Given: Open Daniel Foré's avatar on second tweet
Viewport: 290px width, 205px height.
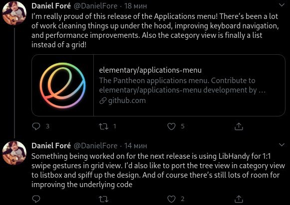Looking at the screenshot, I should point(14,153).
